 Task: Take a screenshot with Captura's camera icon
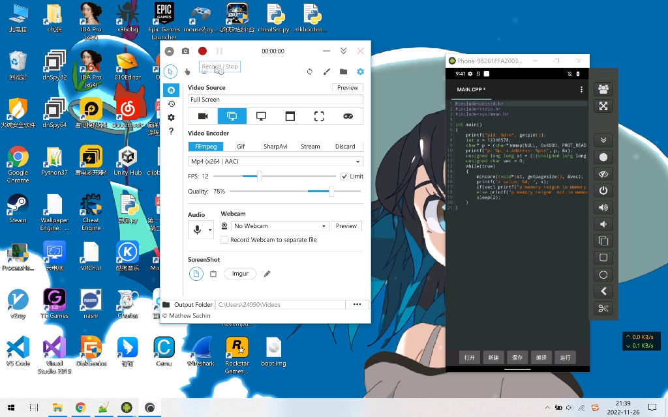point(185,51)
